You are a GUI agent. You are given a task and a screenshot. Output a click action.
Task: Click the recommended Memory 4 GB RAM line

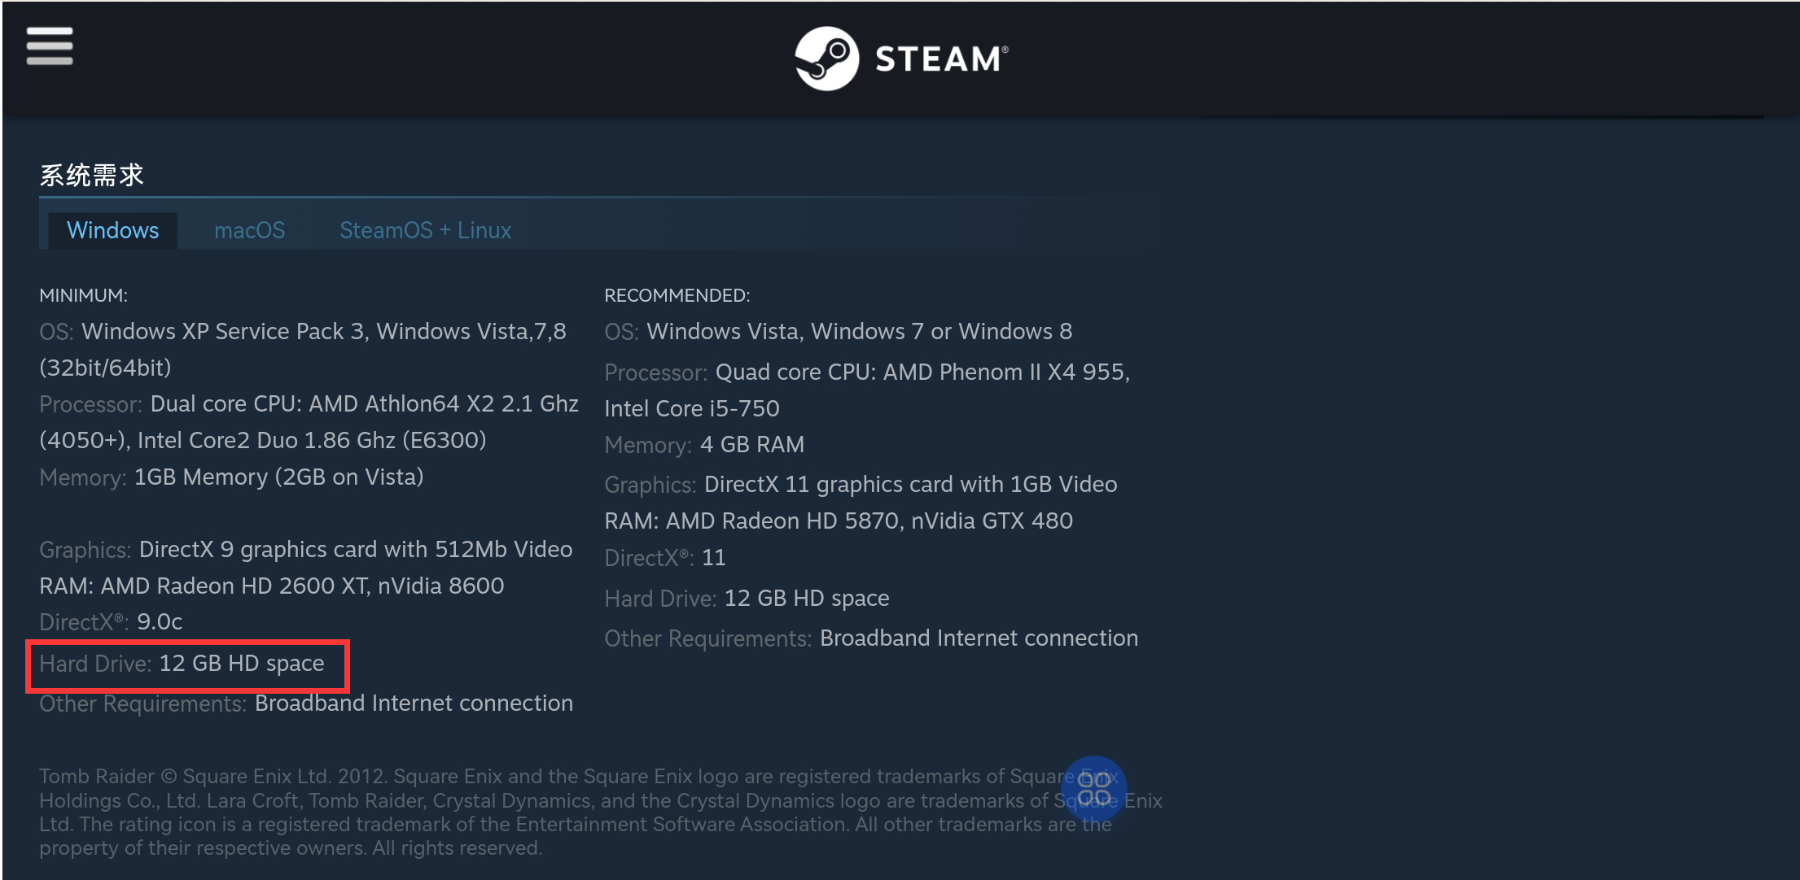pos(704,445)
